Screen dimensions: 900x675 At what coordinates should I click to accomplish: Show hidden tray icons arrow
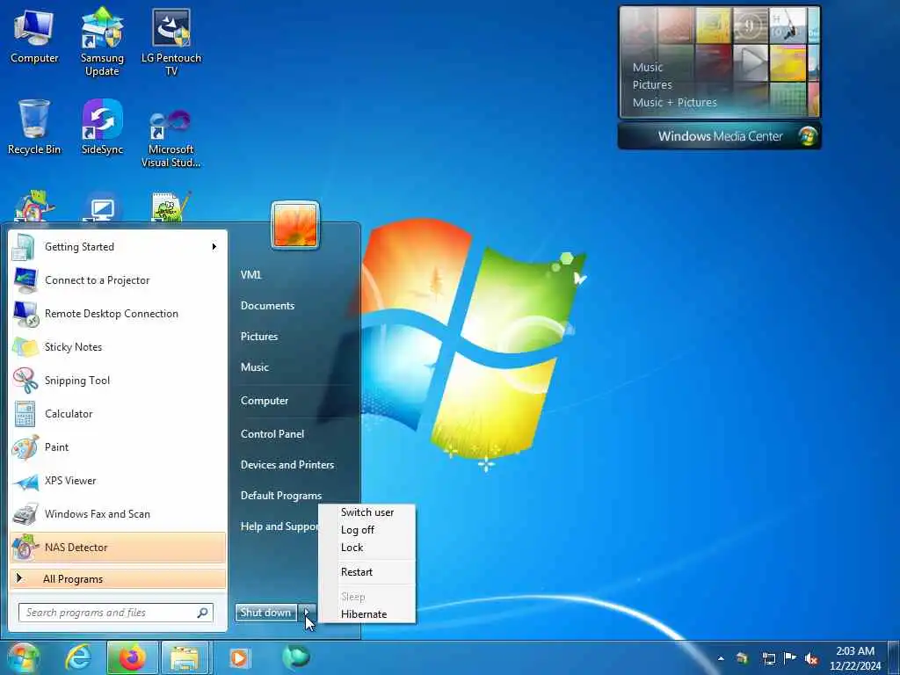tap(721, 658)
